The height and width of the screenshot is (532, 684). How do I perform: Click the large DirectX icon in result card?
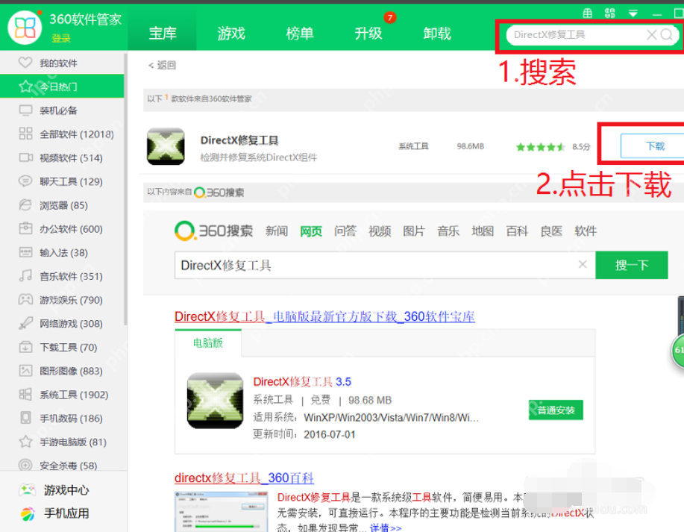(215, 401)
